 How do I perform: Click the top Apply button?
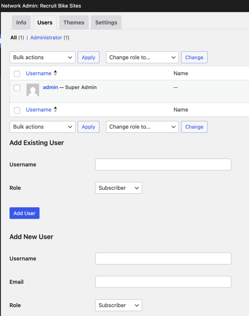pos(88,57)
